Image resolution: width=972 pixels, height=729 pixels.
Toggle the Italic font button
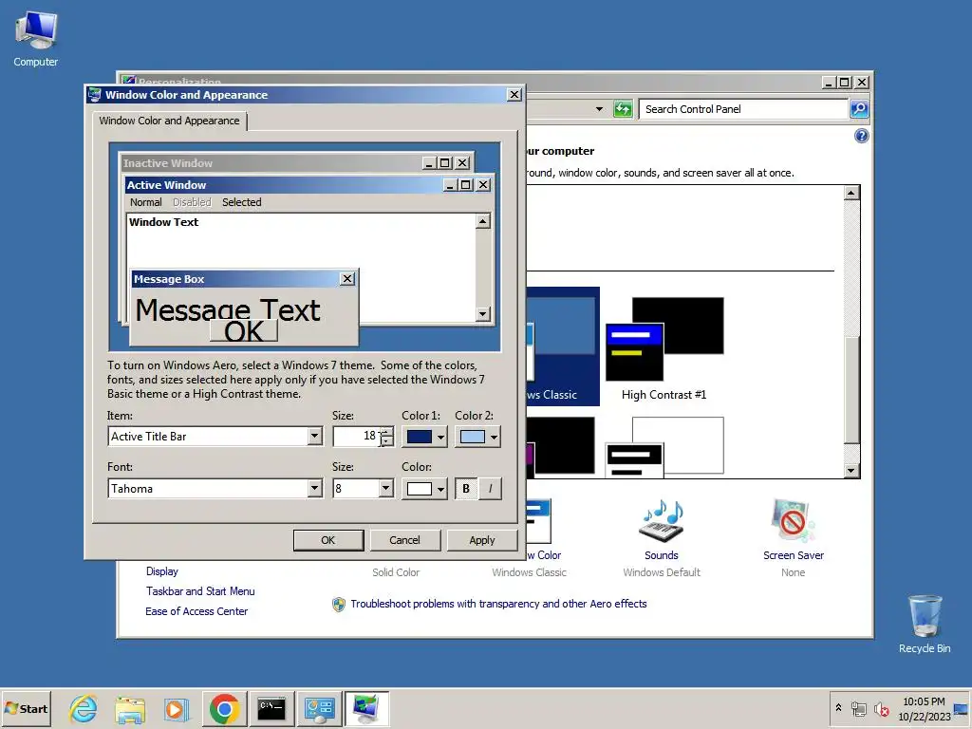click(x=490, y=489)
